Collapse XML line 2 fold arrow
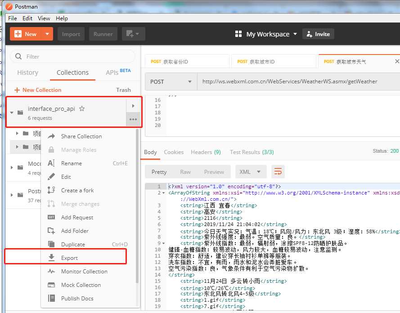This screenshot has width=400, height=313. pos(164,193)
